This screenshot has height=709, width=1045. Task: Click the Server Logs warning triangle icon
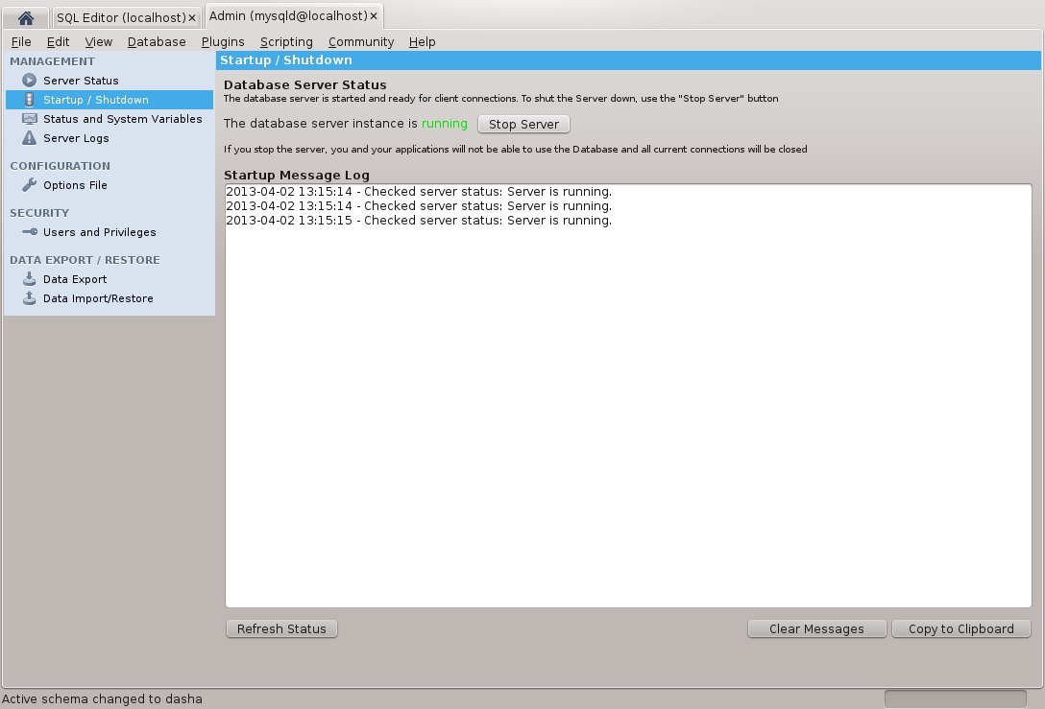coord(30,138)
